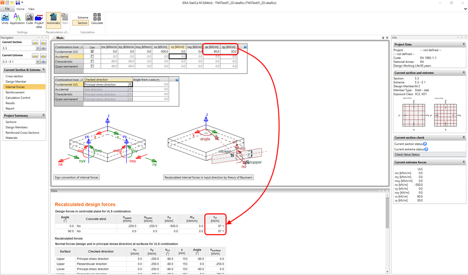
Task: Toggle the Automatic recalculation button
Action: pyautogui.click(x=53, y=19)
